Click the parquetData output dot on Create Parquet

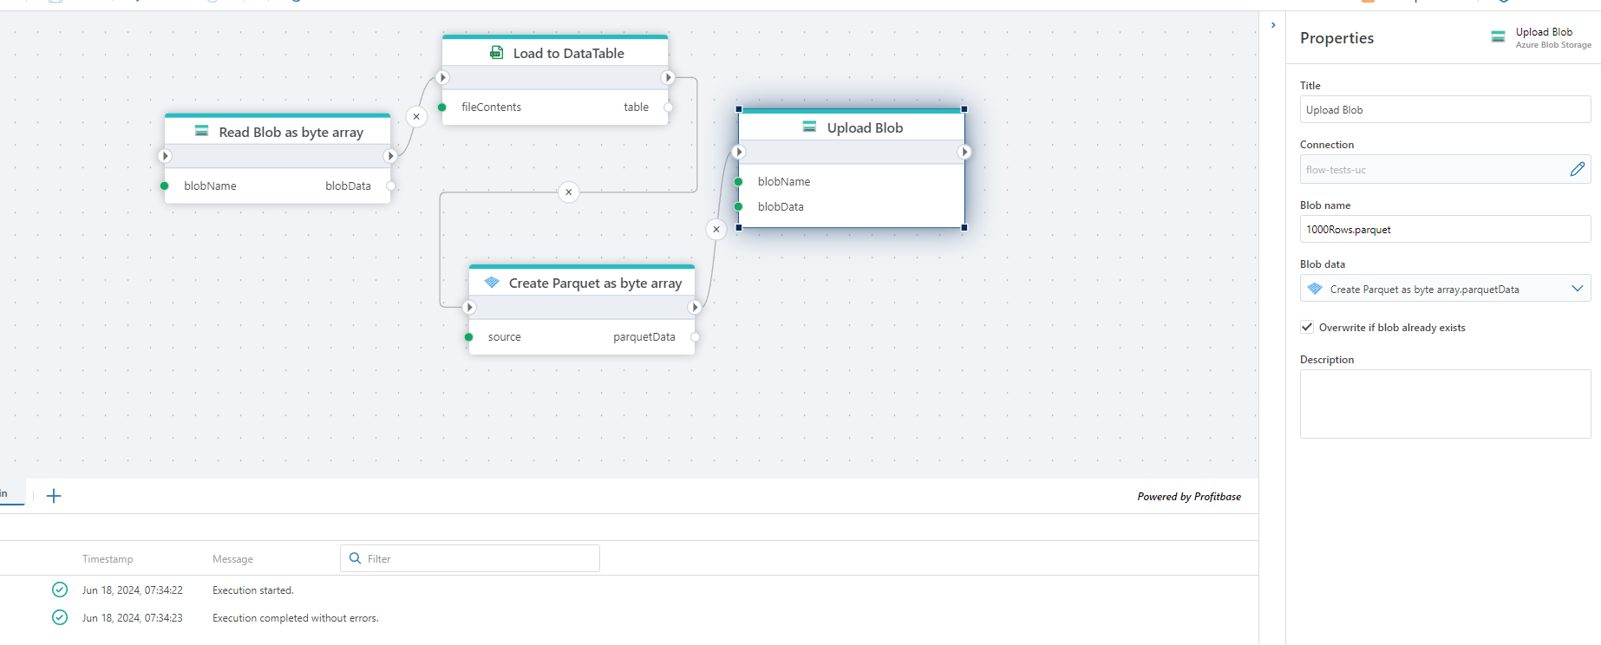(x=695, y=336)
